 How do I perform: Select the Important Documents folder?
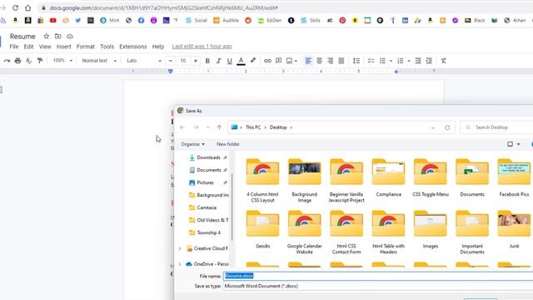472,232
